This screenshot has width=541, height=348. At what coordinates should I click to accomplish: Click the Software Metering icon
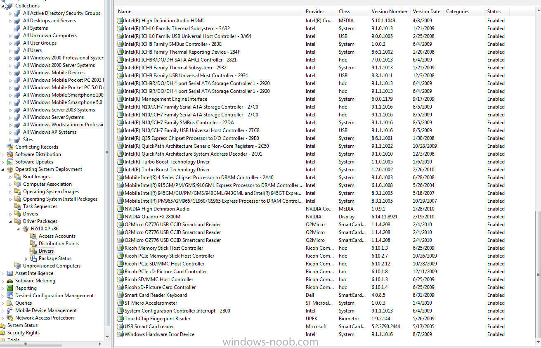click(x=10, y=281)
